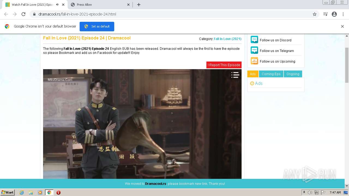Reload the current page
Image resolution: width=349 pixels, height=196 pixels.
tap(23, 14)
